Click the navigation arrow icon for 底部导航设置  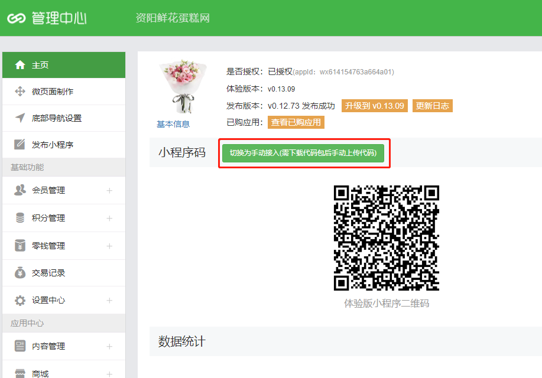point(20,118)
